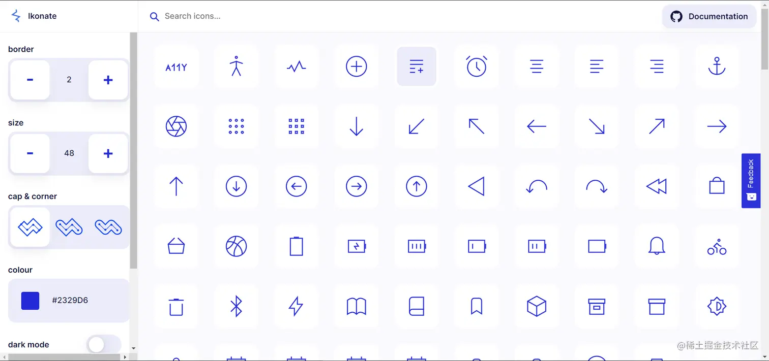The width and height of the screenshot is (769, 361).
Task: Decrease border with minus button
Action: (30, 80)
